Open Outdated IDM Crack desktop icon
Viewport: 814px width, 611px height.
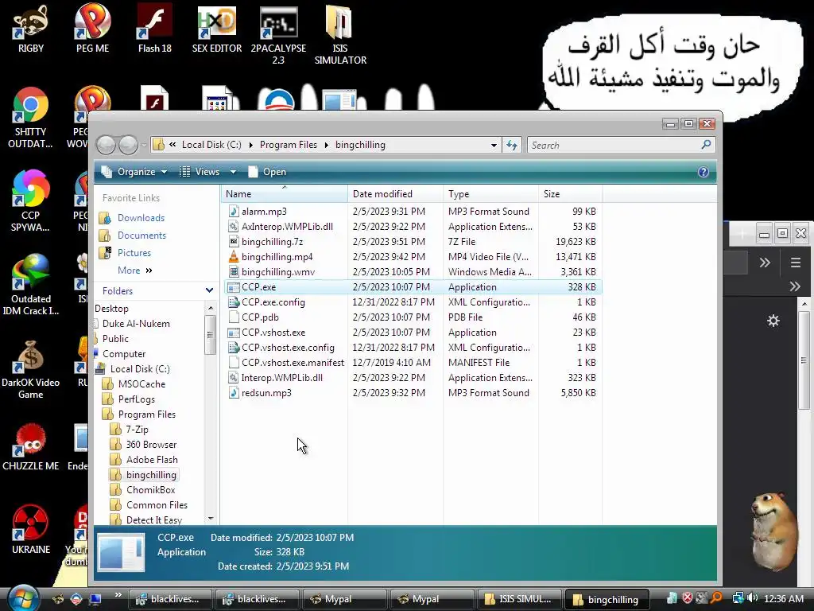coord(31,285)
